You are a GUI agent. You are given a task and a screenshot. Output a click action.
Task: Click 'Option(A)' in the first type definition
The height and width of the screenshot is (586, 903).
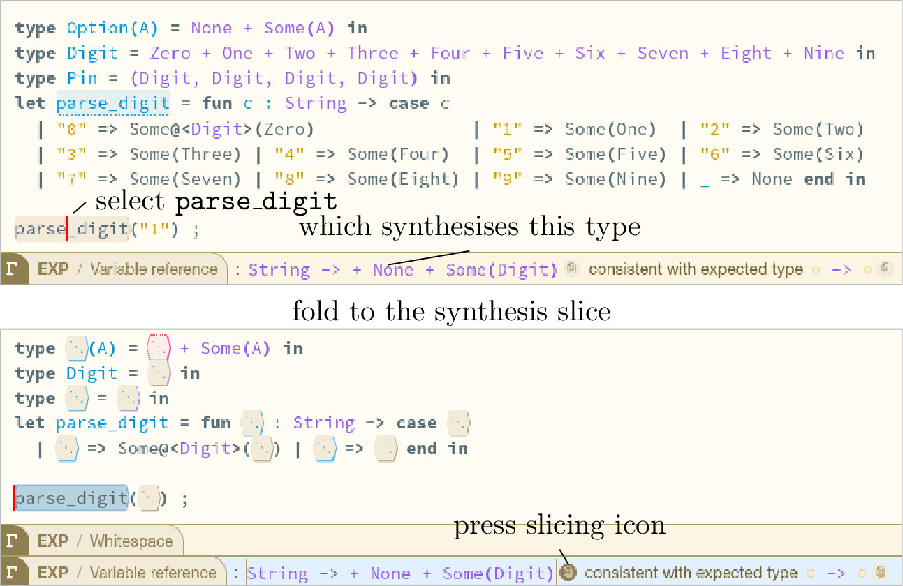click(x=113, y=28)
